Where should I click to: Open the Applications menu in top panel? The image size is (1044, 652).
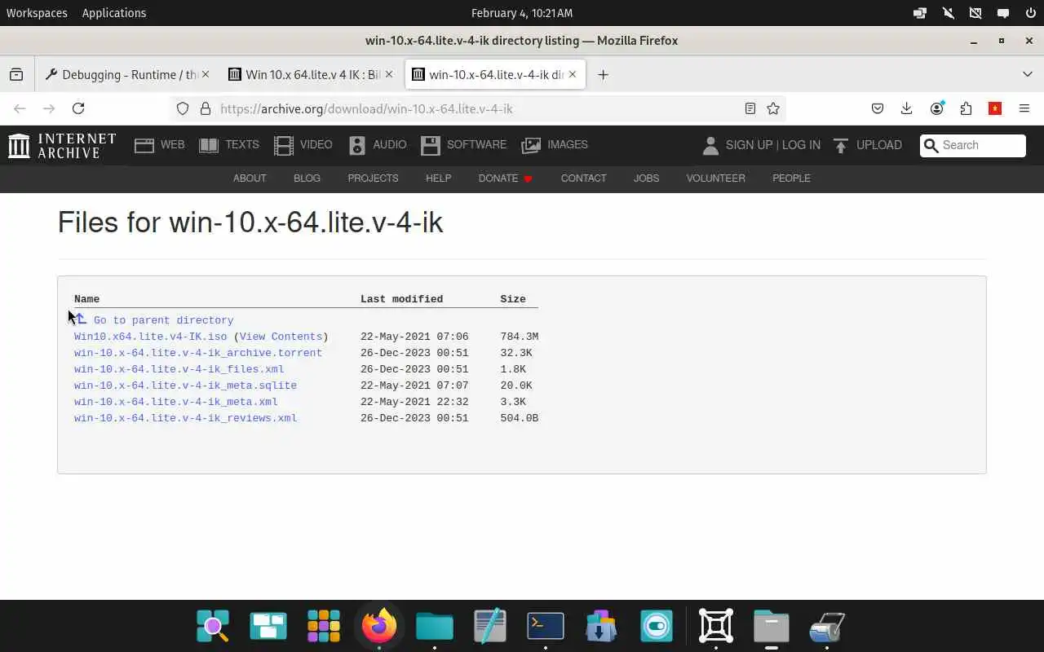(114, 13)
